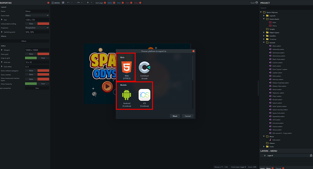Toggle the Show meshes setting
This screenshot has height=169, width=313.
(37, 74)
